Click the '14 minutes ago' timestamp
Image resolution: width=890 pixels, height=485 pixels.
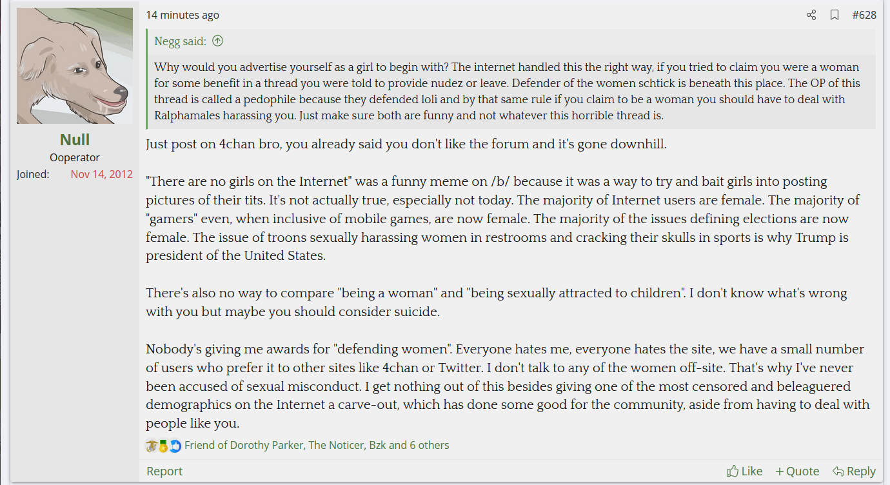point(183,15)
